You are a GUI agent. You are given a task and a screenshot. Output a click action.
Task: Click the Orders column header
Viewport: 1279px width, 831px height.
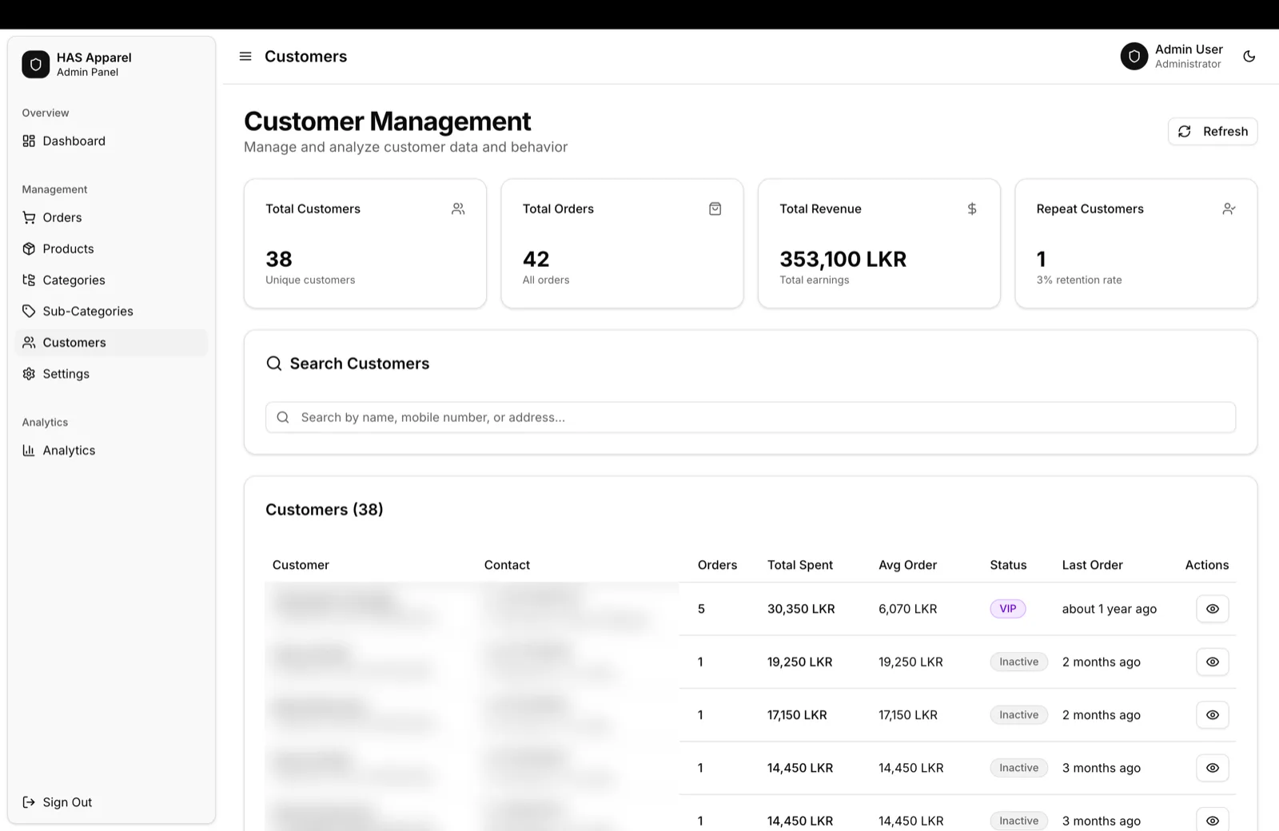point(717,565)
